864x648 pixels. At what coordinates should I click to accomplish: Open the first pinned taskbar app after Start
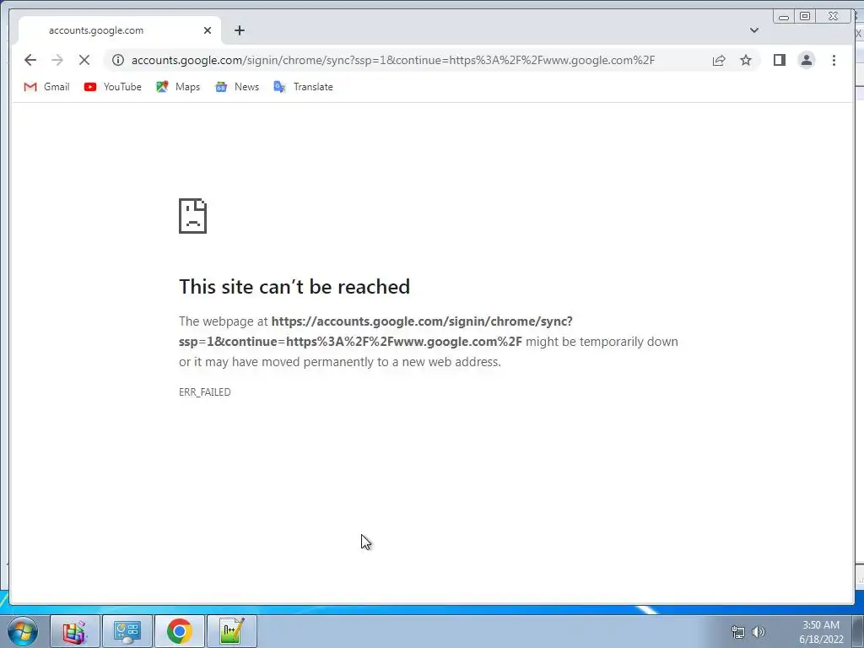tap(75, 631)
